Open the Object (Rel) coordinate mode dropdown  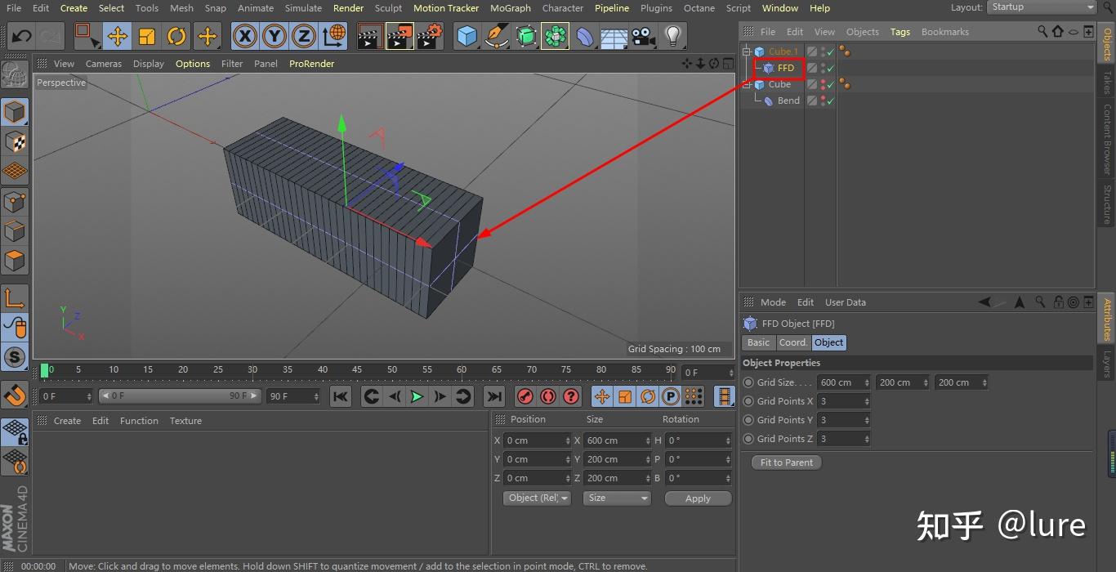537,498
